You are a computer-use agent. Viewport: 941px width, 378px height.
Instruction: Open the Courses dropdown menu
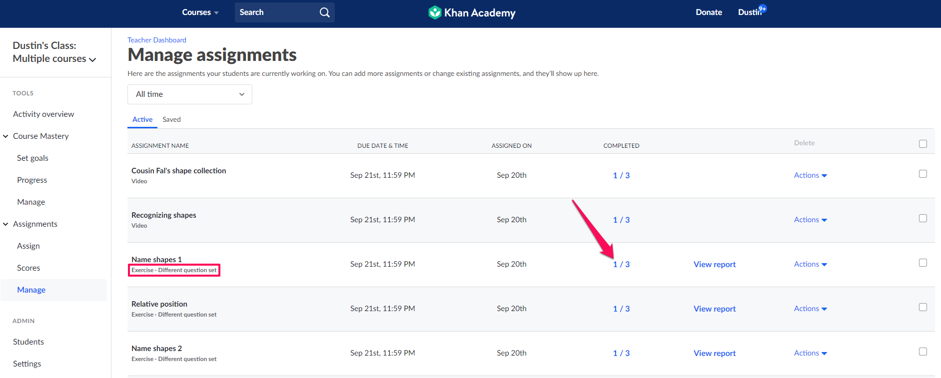[x=200, y=12]
